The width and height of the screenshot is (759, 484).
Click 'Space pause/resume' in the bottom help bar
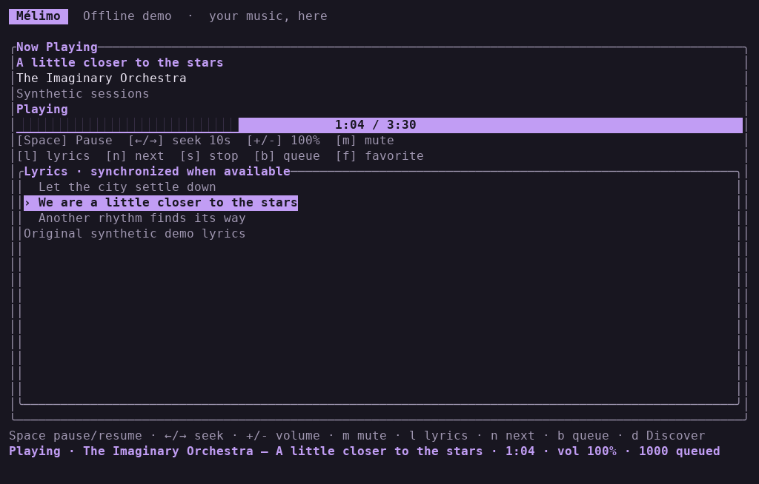click(76, 436)
